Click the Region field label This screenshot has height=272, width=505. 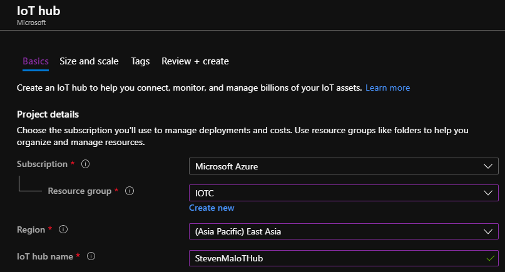(31, 230)
